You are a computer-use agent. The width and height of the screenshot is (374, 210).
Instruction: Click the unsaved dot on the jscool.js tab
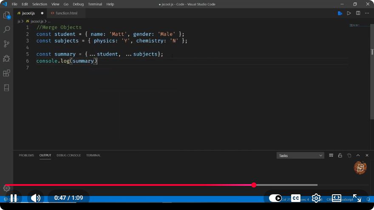point(42,13)
